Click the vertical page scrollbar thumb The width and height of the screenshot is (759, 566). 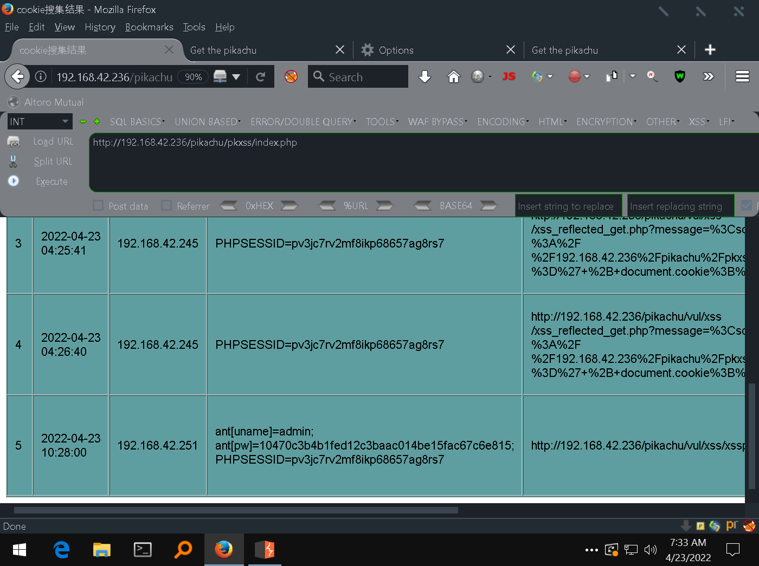coord(751,436)
